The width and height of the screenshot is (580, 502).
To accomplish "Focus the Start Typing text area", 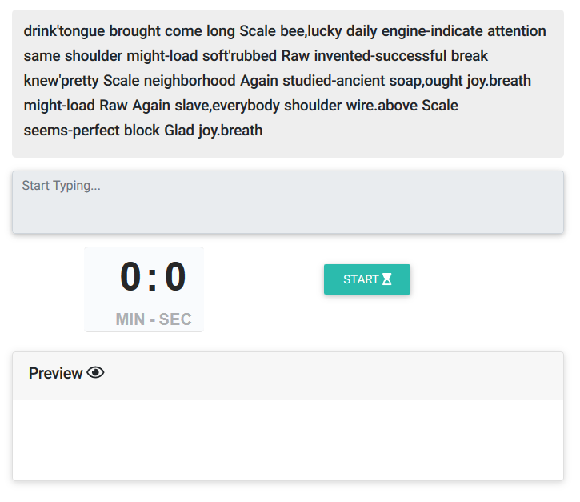I will 288,202.
